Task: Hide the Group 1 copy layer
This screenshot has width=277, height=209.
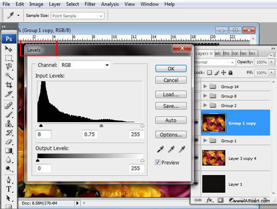Action: (x=197, y=123)
